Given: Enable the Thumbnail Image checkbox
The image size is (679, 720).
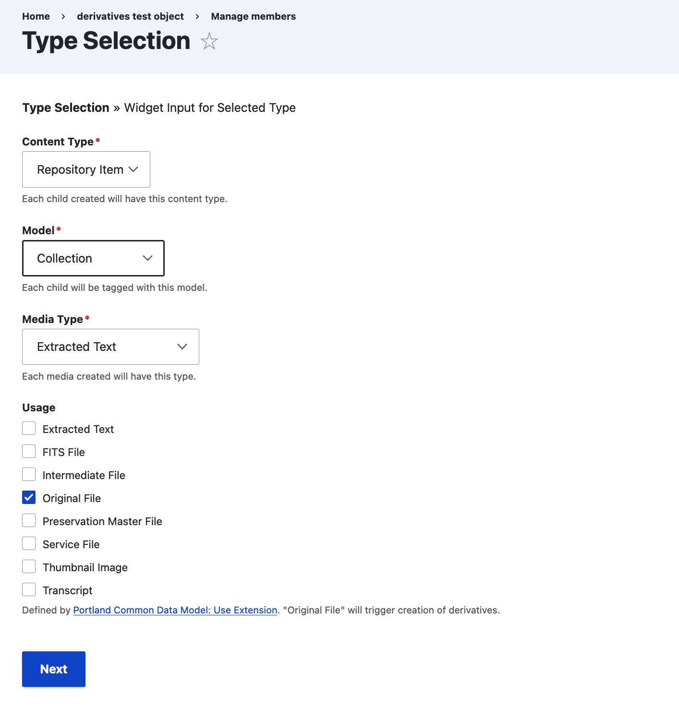Looking at the screenshot, I should [x=29, y=566].
